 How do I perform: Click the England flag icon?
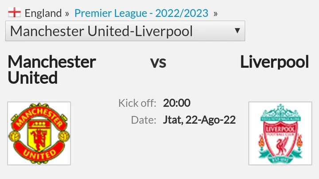14,13
